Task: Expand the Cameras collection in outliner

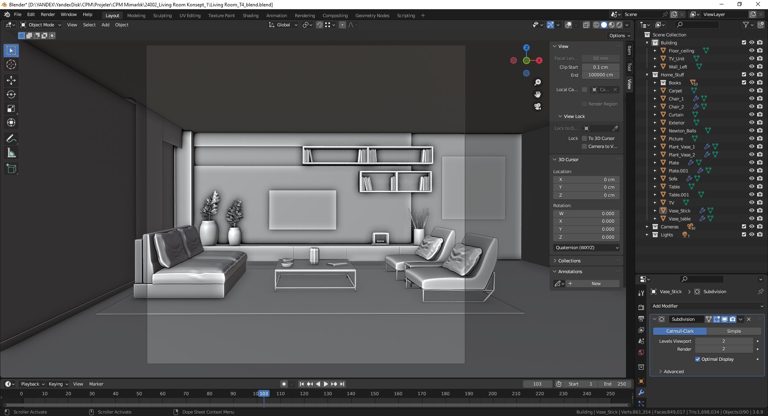Action: 647,227
